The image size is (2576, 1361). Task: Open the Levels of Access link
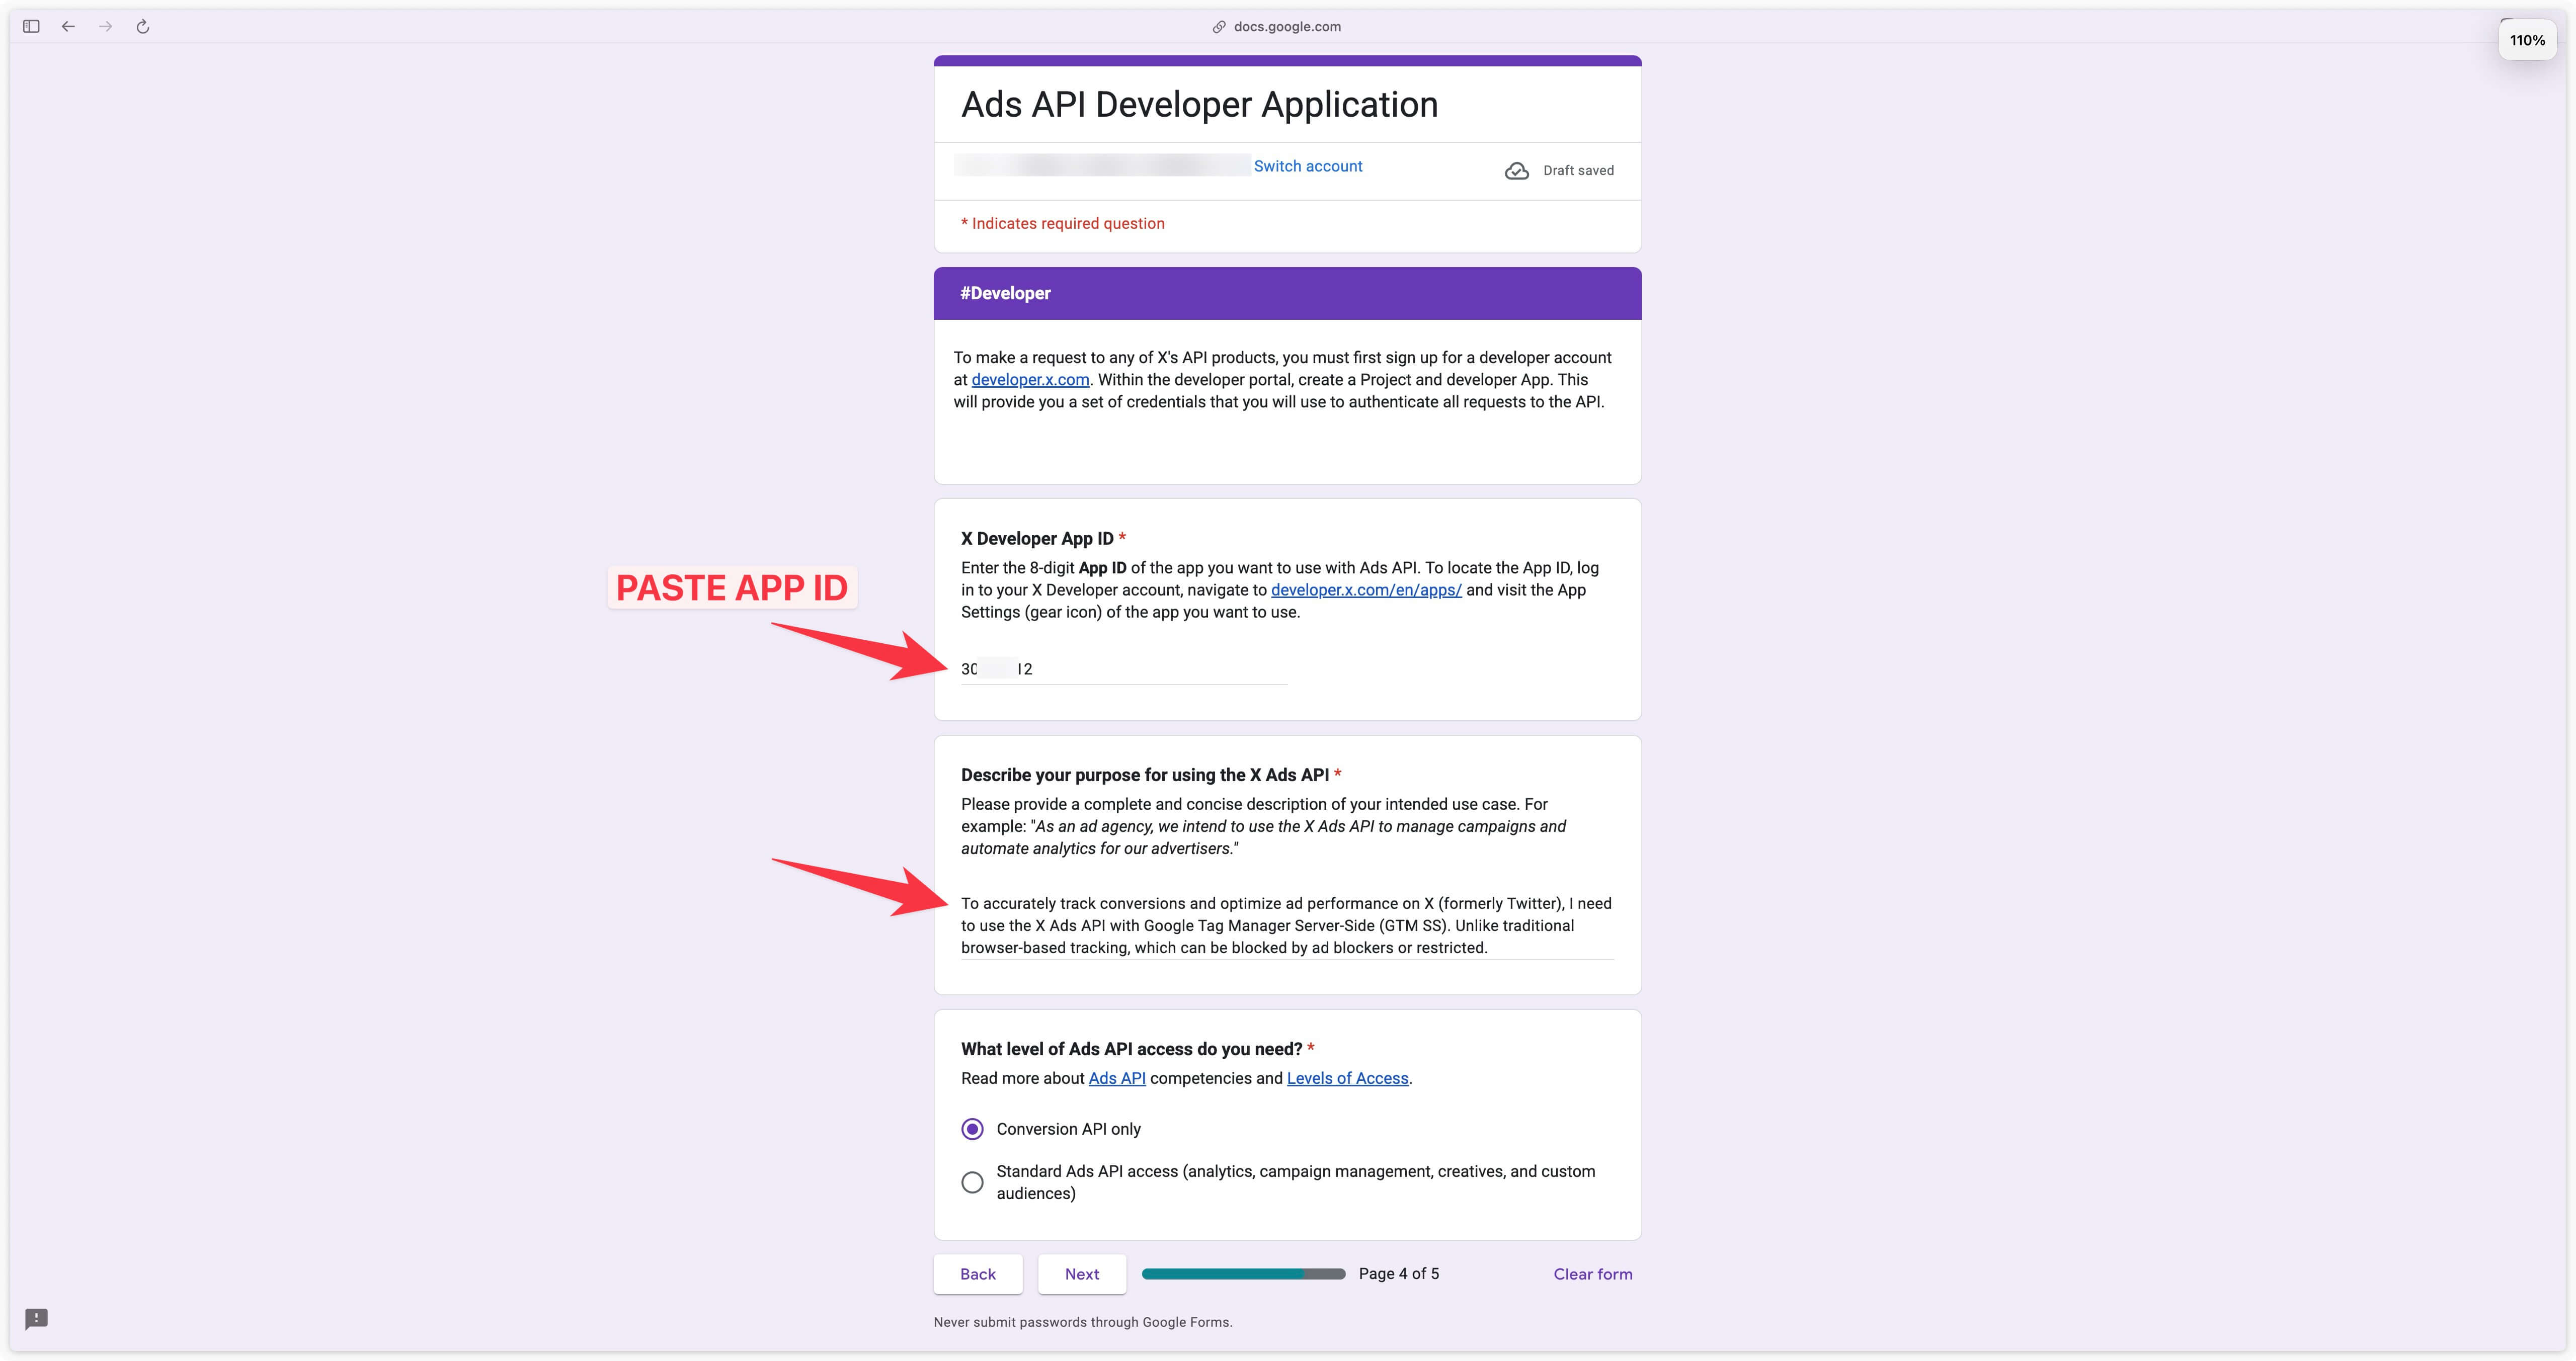click(1347, 1078)
